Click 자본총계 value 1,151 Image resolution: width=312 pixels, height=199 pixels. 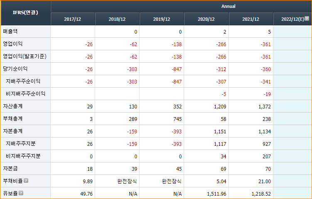(x=220, y=132)
